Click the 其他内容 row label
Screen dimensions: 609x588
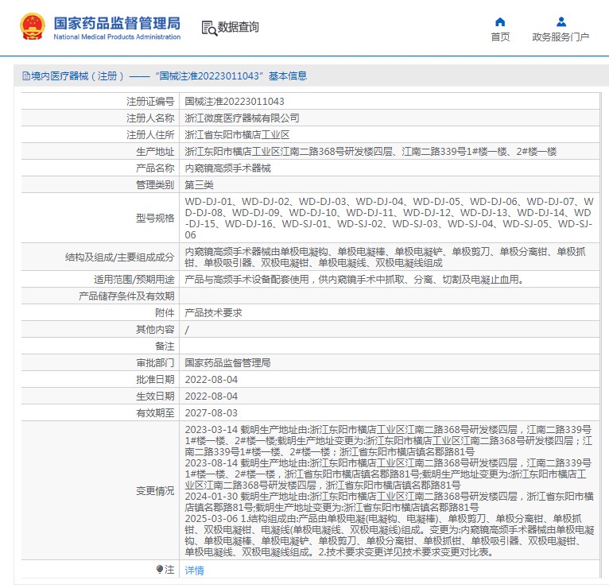click(x=155, y=330)
